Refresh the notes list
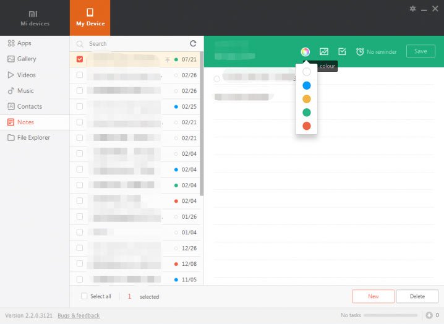Image resolution: width=444 pixels, height=324 pixels. pyautogui.click(x=193, y=43)
